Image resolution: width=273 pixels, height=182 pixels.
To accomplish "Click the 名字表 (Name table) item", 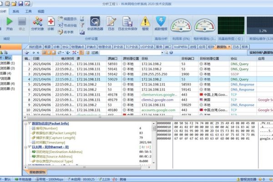I will pos(67,32).
